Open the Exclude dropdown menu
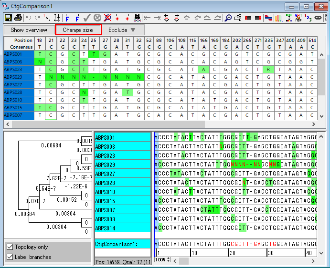330x268 pixels. [x=122, y=30]
